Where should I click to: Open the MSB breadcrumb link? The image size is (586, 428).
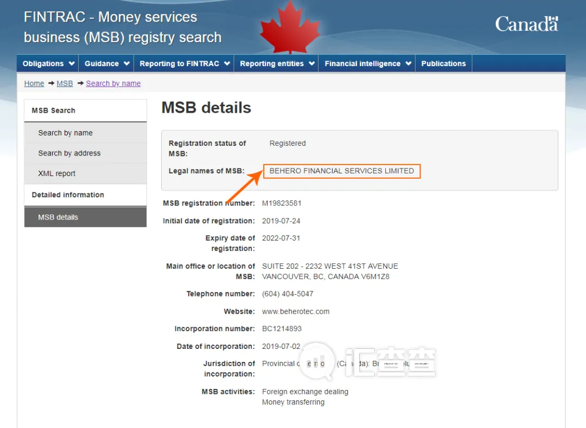click(65, 83)
